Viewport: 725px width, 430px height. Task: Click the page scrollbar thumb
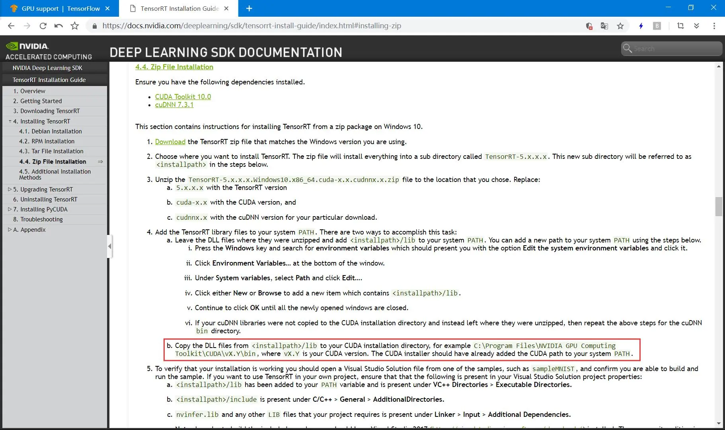tap(719, 207)
